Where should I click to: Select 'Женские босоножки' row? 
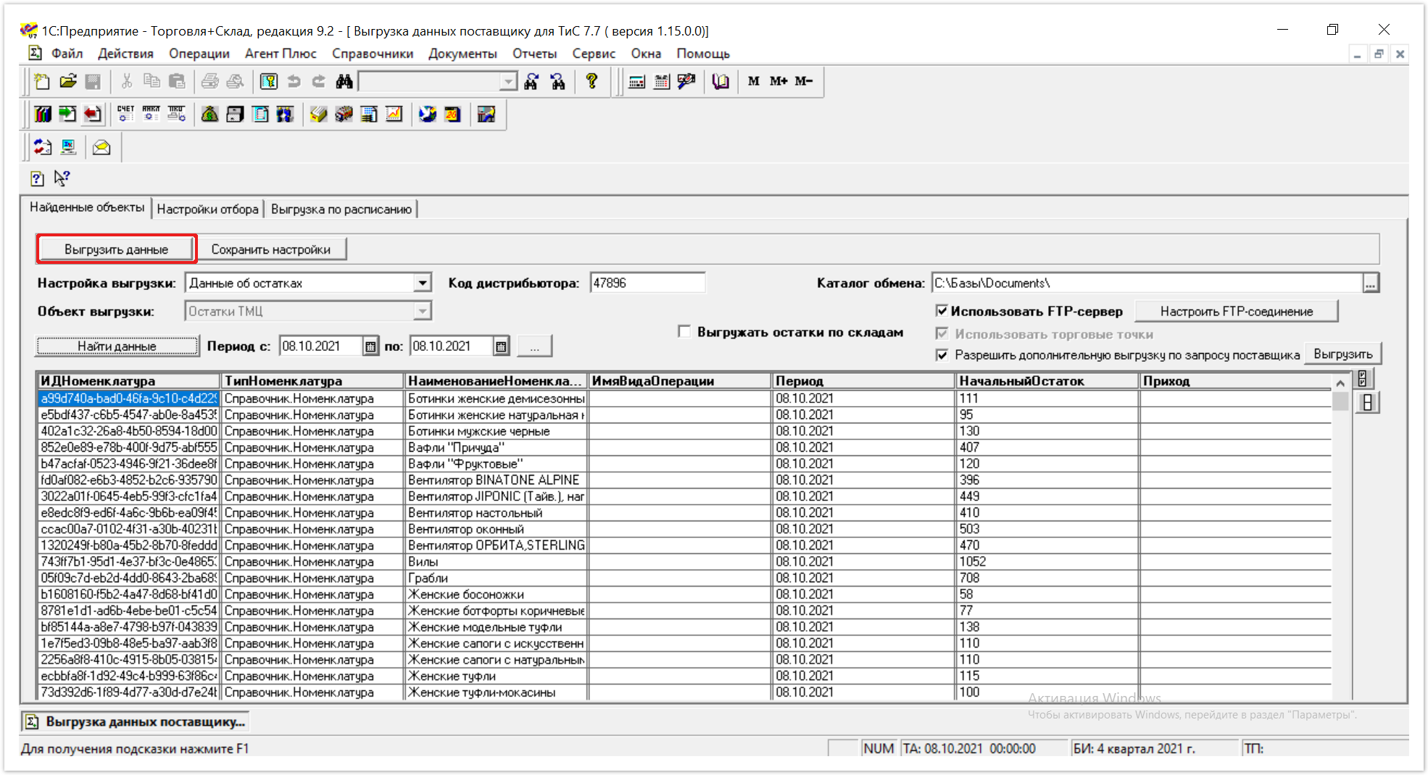coord(684,594)
